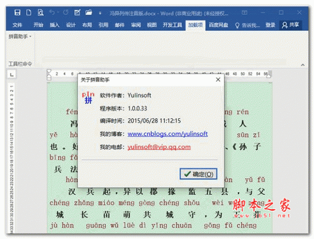The width and height of the screenshot is (314, 239).
Task: Select the 加载项 tab
Action: (x=195, y=25)
